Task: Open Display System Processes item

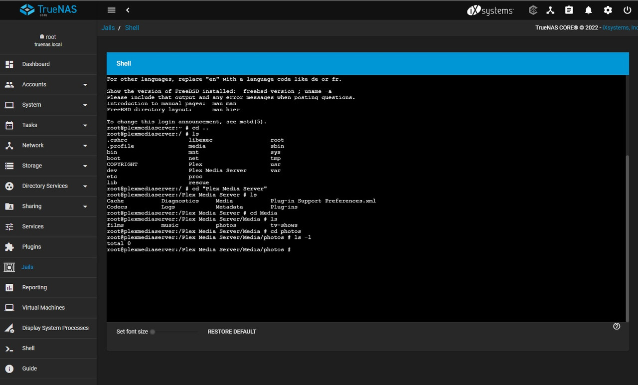Action: 48,328
